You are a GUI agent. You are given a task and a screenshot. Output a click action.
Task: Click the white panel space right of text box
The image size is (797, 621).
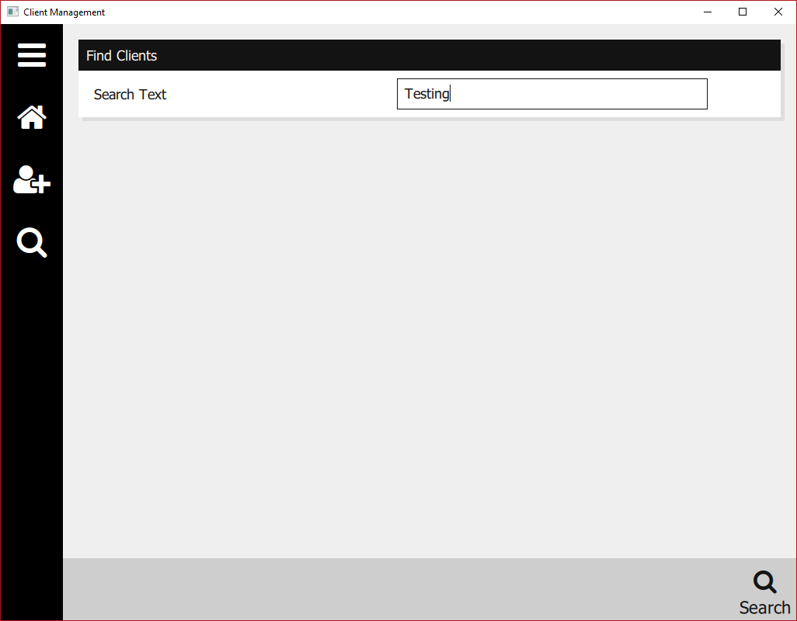point(743,94)
